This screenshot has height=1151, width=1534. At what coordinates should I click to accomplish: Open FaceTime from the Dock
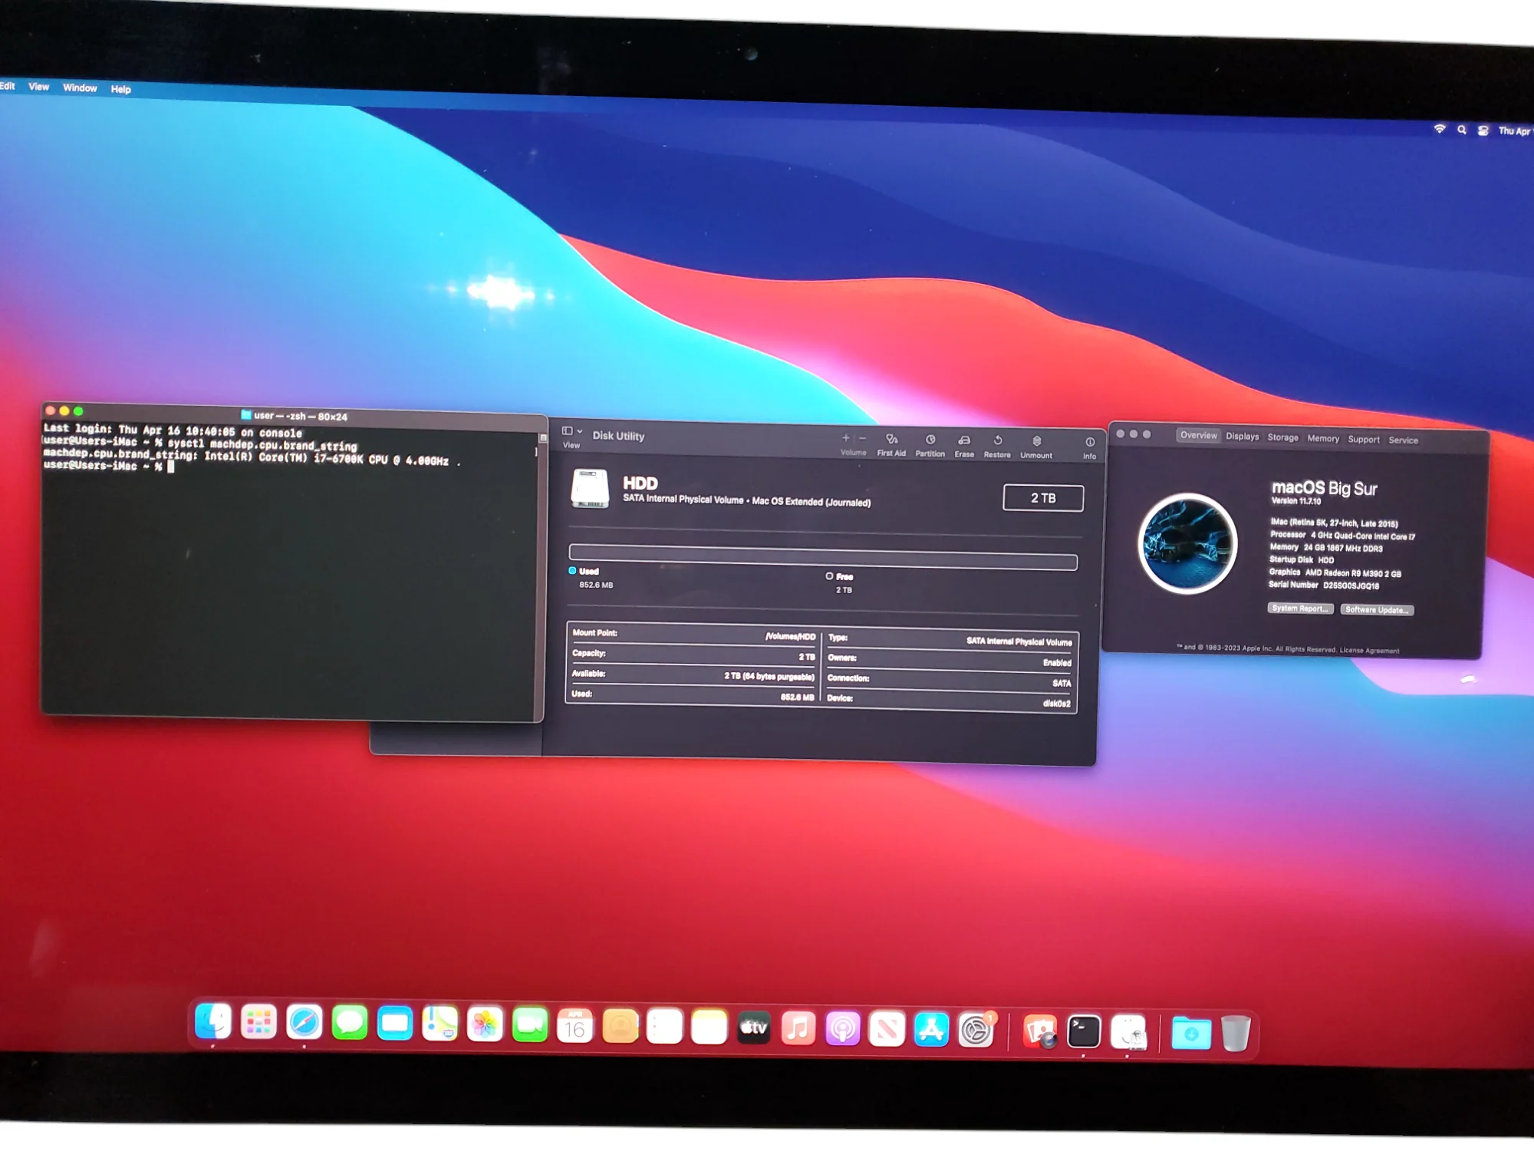[530, 1025]
